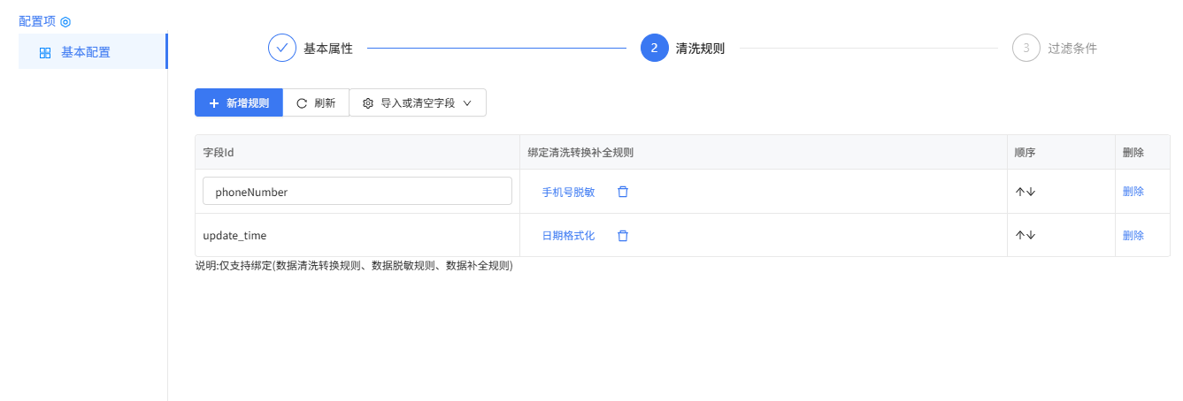Move update_time row up with arrow

click(1020, 235)
